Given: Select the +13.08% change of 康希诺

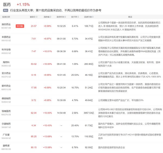Looking at the screenshot, I should 48,148.
